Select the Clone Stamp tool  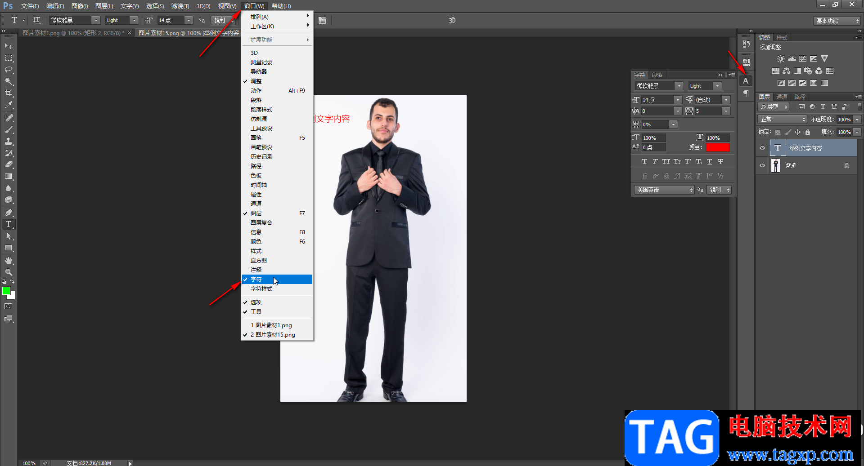pos(9,141)
